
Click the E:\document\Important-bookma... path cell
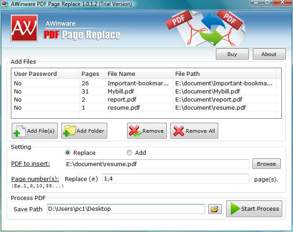(224, 83)
